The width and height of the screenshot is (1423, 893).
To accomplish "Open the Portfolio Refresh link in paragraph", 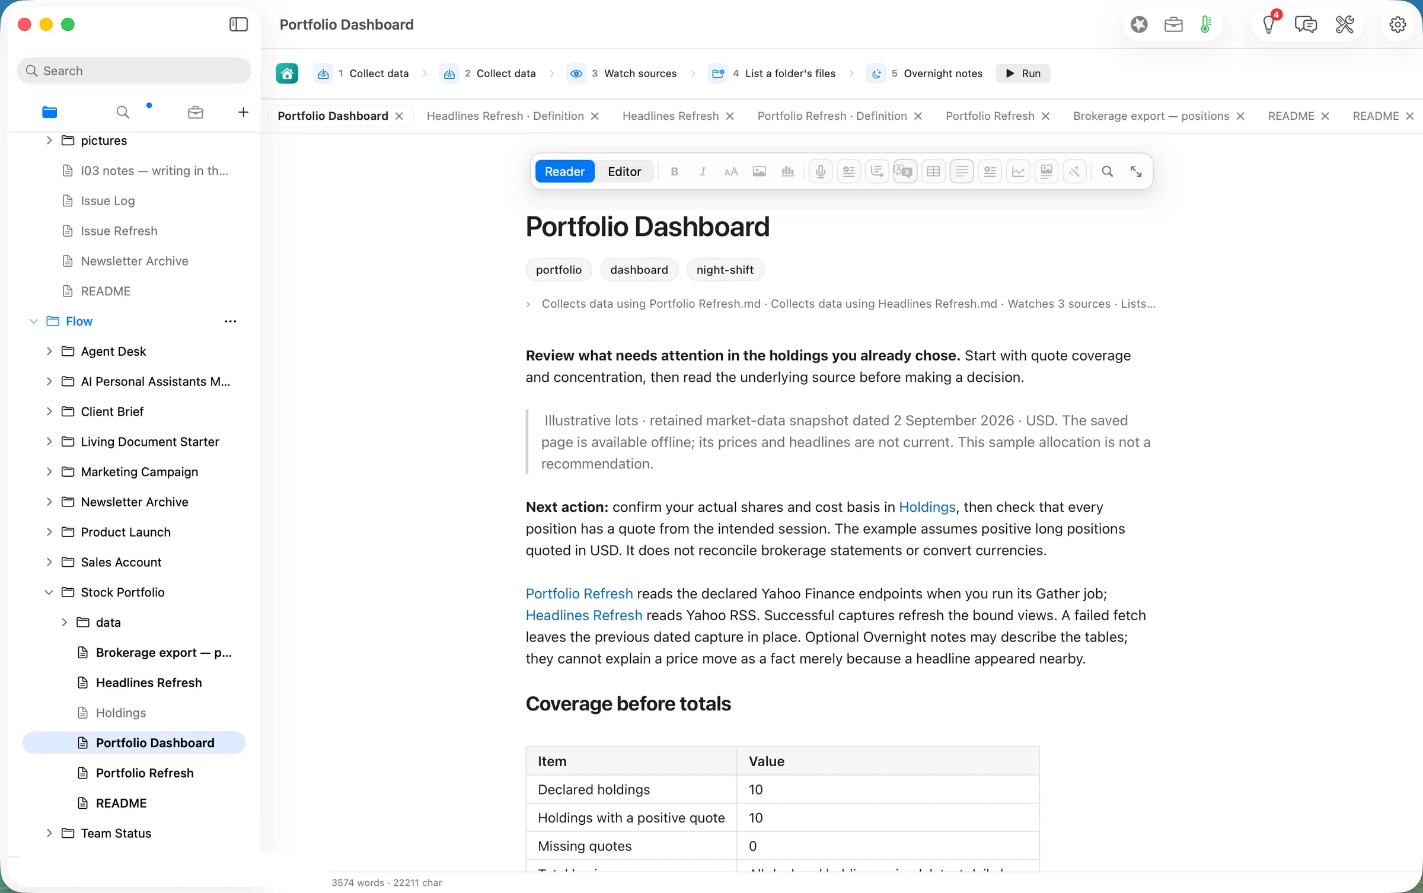I will (579, 594).
